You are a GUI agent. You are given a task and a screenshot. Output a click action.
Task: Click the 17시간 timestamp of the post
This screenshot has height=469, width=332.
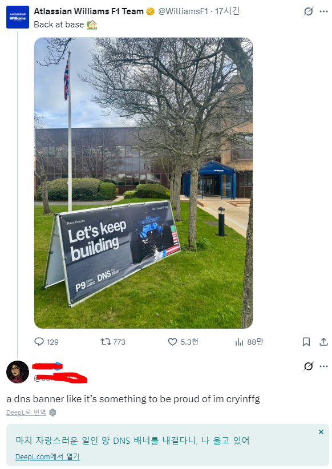click(x=227, y=11)
